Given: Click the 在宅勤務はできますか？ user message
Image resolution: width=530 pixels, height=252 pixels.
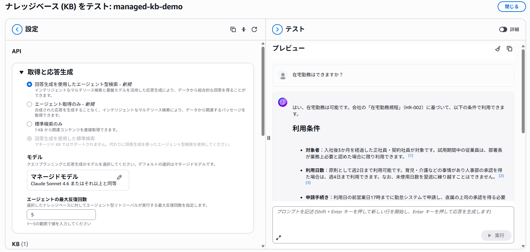Looking at the screenshot, I should (318, 75).
